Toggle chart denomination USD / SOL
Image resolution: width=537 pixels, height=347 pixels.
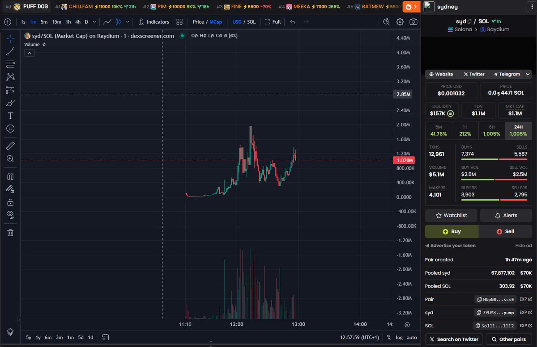point(244,22)
